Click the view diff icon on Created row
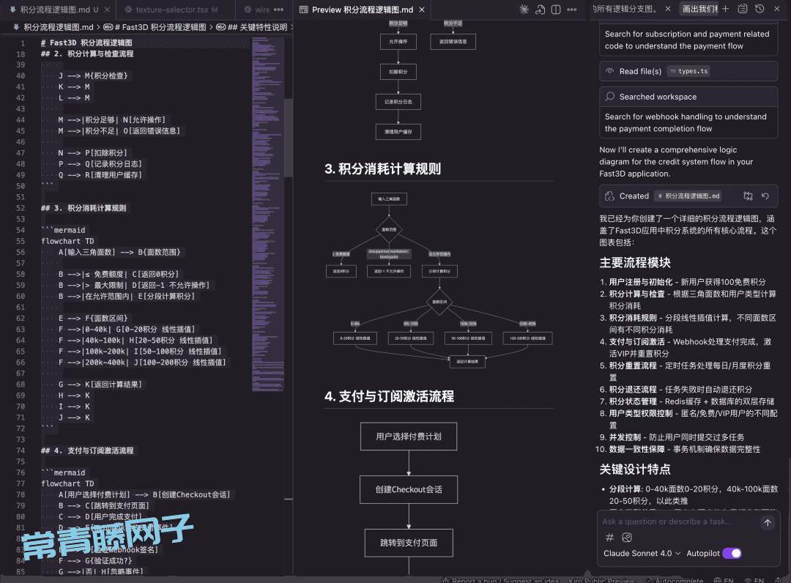This screenshot has height=583, width=791. click(748, 196)
